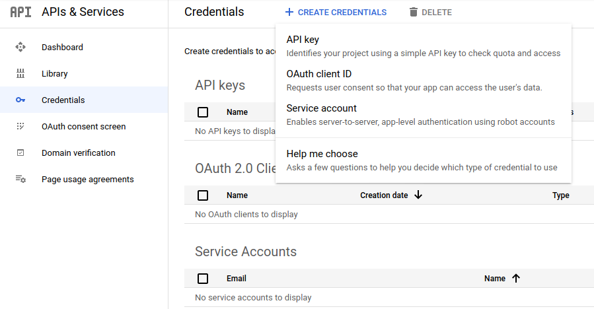Click the trash icon next to Delete
The width and height of the screenshot is (594, 309).
414,13
